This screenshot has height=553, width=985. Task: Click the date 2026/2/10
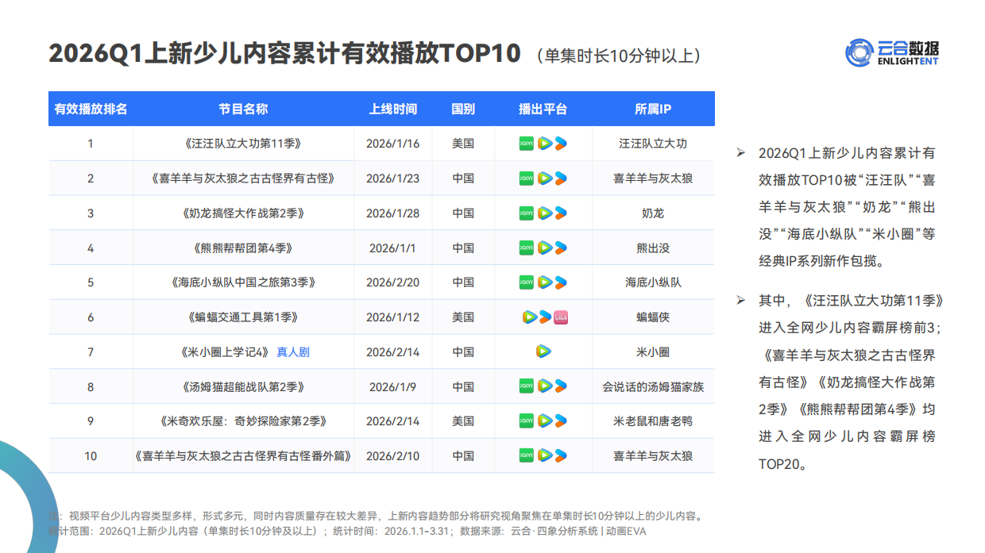(x=392, y=456)
